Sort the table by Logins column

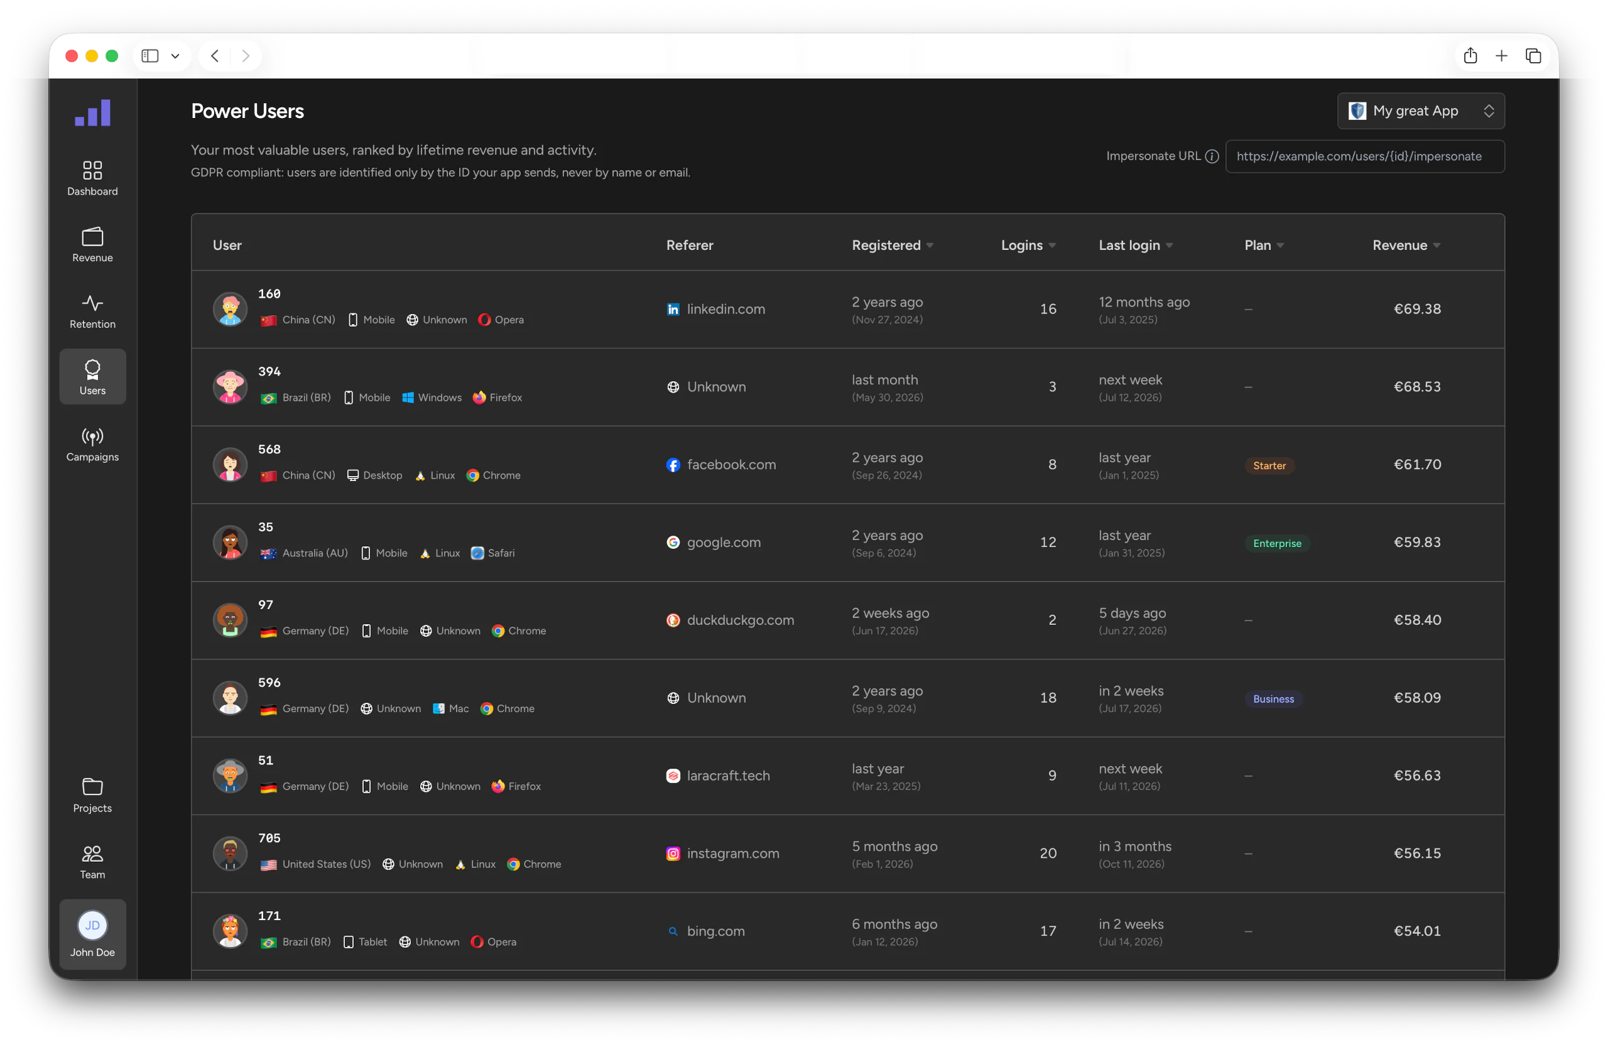click(x=1028, y=246)
